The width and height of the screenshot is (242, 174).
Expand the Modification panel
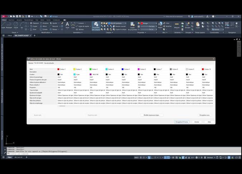(47, 33)
